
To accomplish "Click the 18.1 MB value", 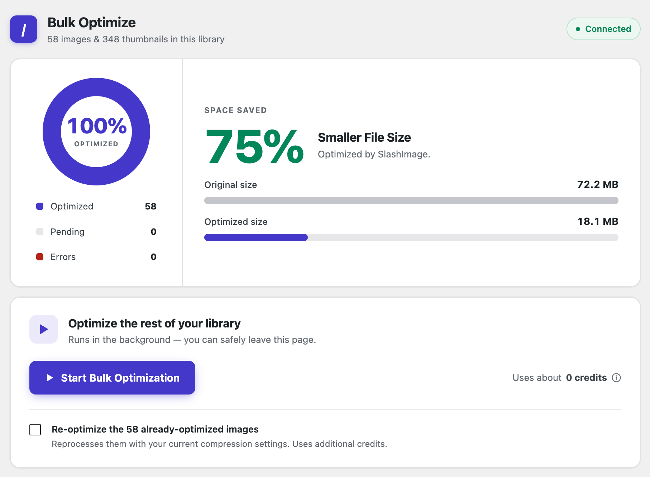I will coord(598,221).
